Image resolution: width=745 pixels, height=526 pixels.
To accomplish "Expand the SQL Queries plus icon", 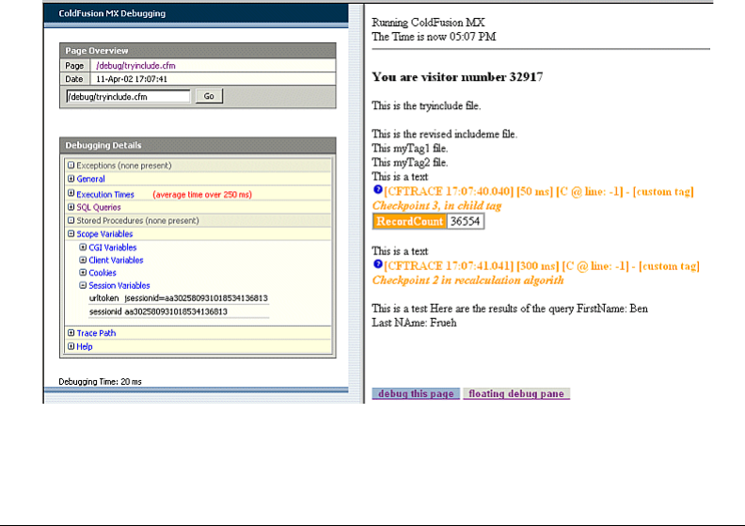I will click(x=71, y=207).
